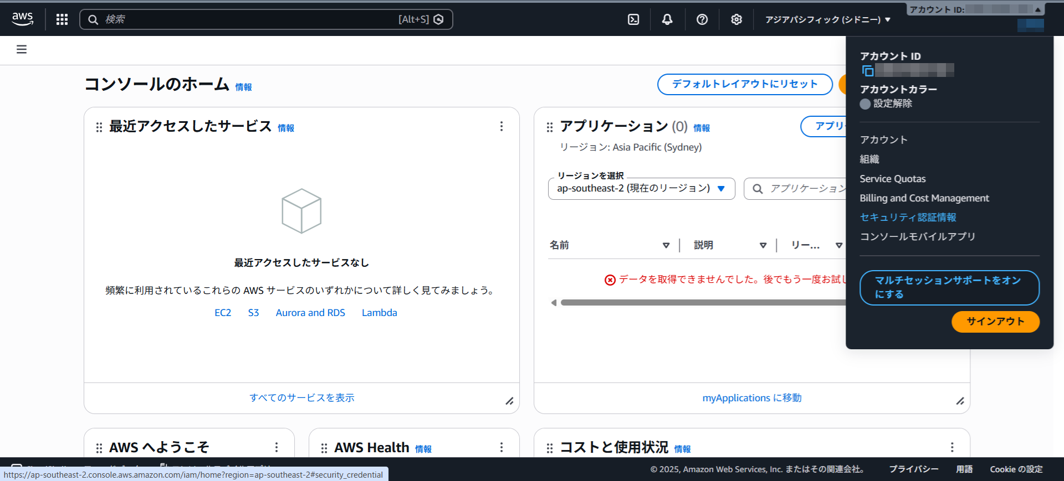Open the EC2 service link
Screen dimensions: 1064x481
pyautogui.click(x=223, y=313)
